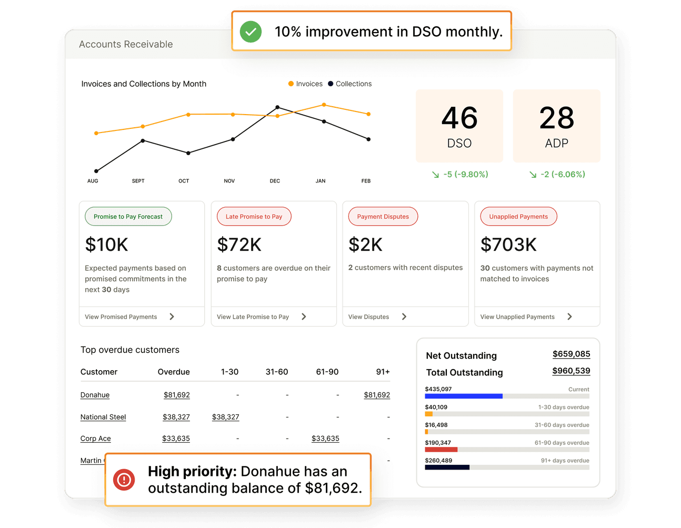This screenshot has height=528, width=681.
Task: Click National Steel overdue total $38,327
Action: (x=176, y=417)
